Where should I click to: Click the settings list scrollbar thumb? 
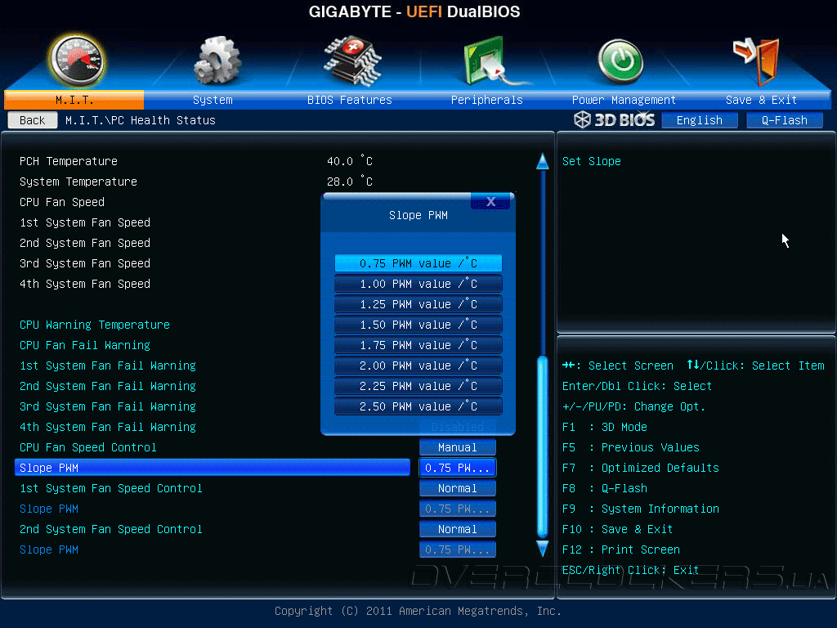click(543, 447)
